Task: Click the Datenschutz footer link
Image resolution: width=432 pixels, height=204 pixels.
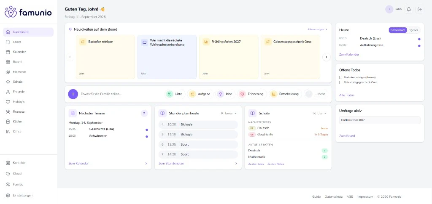Action: (x=334, y=196)
